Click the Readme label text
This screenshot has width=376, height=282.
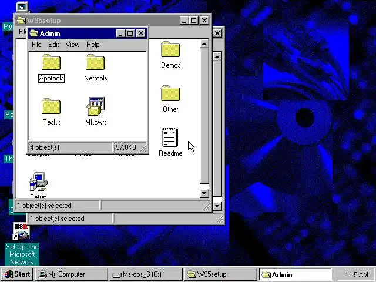tap(170, 153)
